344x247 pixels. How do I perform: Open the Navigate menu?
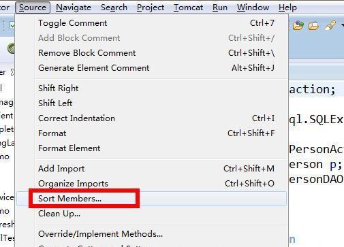74,7
